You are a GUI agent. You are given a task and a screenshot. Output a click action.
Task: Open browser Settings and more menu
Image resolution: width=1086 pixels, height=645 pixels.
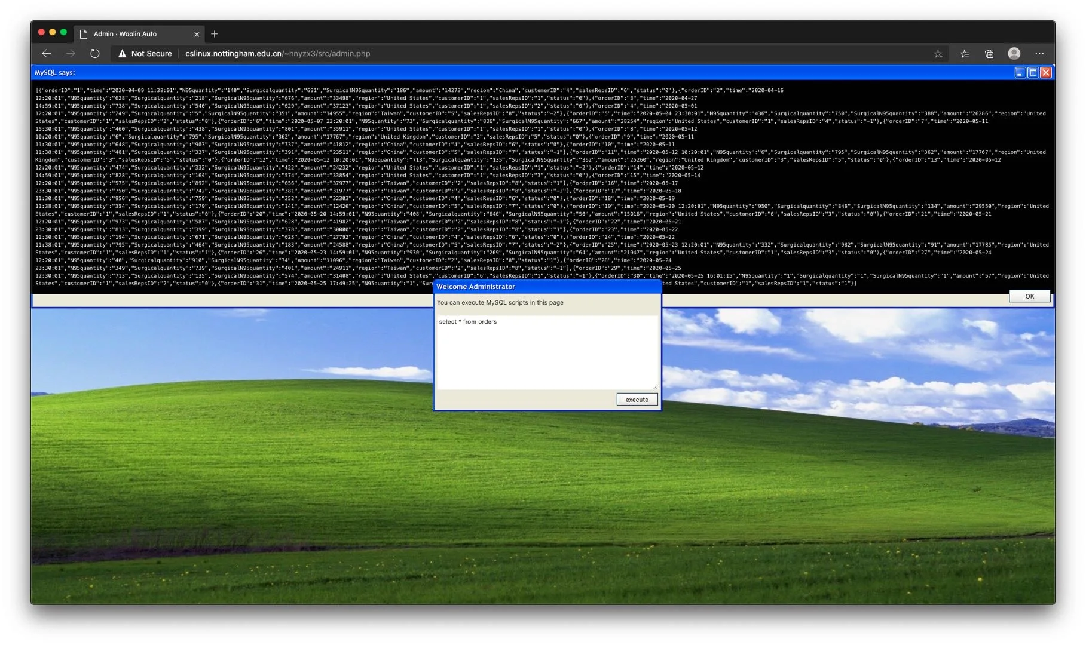[1040, 54]
